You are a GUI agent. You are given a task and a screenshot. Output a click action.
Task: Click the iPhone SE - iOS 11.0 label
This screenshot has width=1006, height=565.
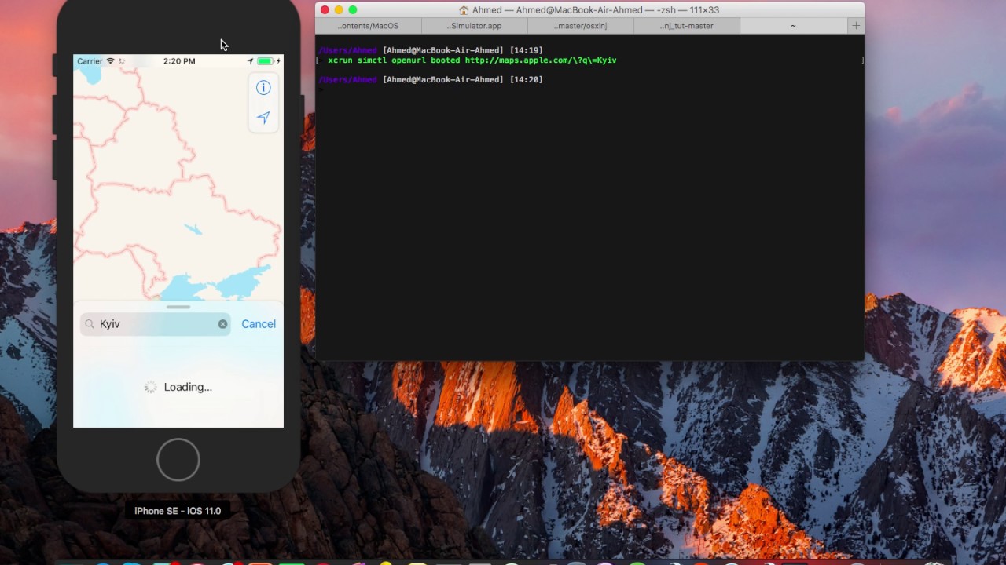coord(178,511)
